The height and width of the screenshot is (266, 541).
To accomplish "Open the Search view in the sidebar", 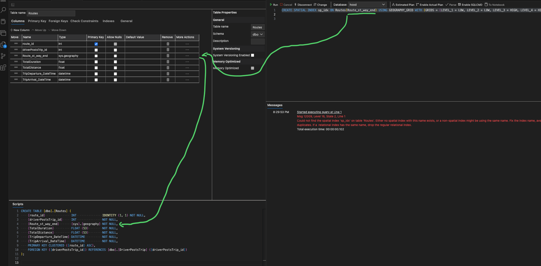I will pyautogui.click(x=3, y=10).
